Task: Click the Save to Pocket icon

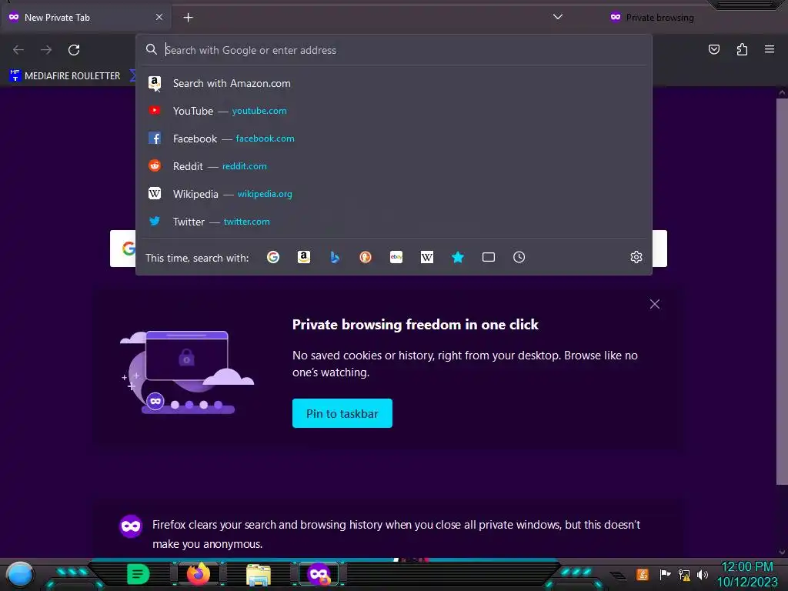Action: [x=713, y=49]
